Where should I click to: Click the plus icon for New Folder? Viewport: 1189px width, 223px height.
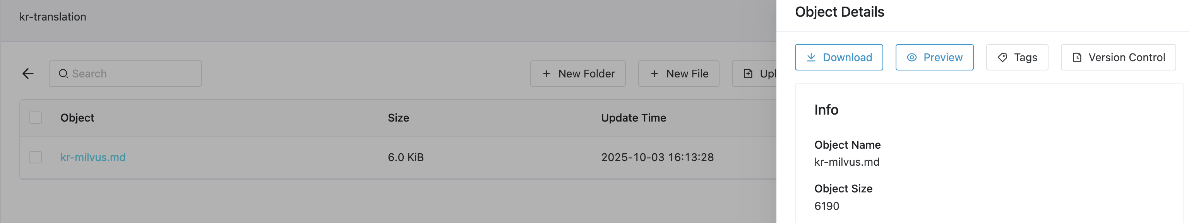click(x=547, y=74)
